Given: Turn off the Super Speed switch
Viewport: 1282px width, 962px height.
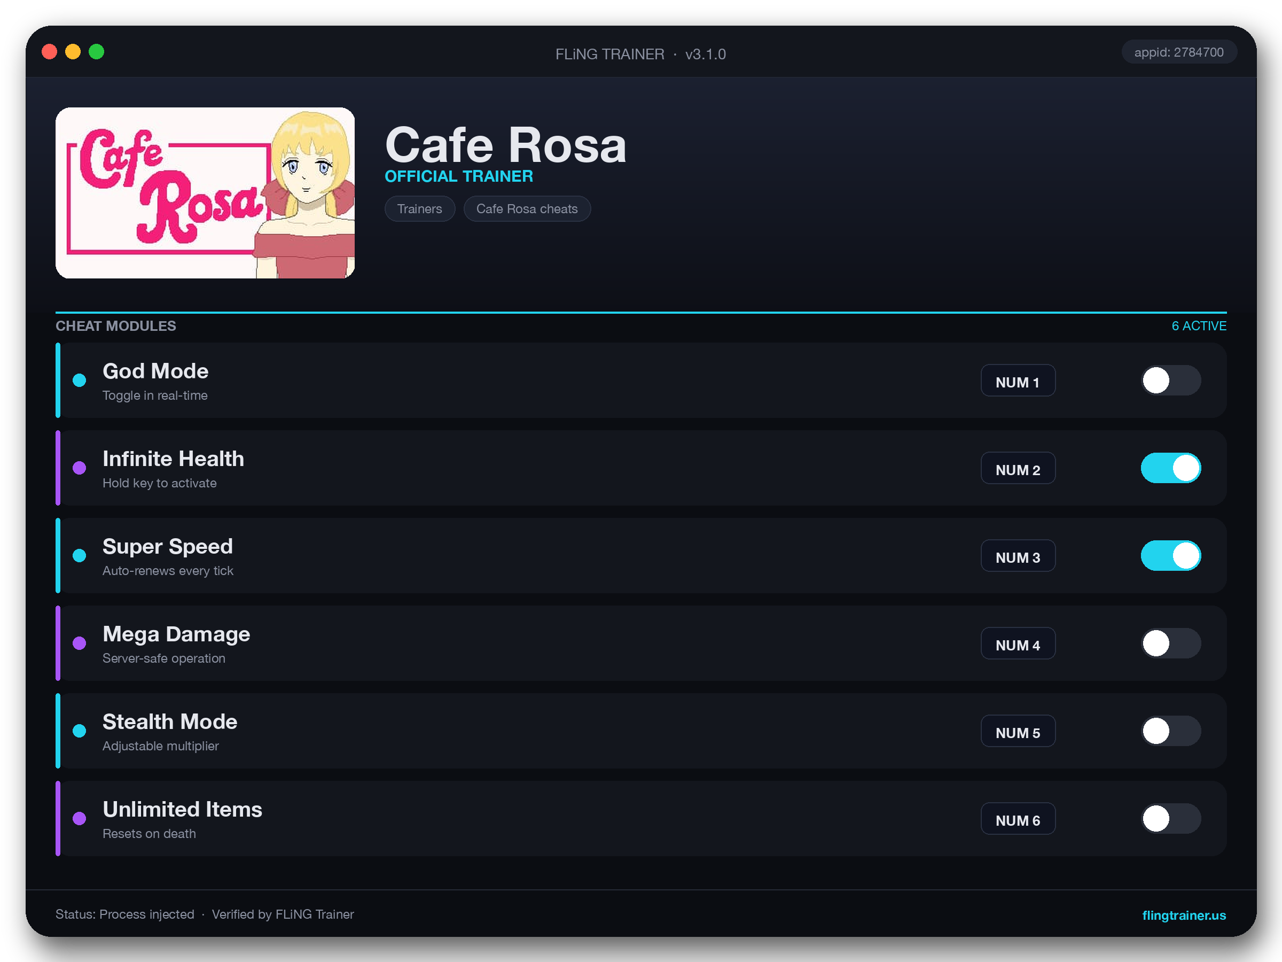Looking at the screenshot, I should click(1171, 555).
